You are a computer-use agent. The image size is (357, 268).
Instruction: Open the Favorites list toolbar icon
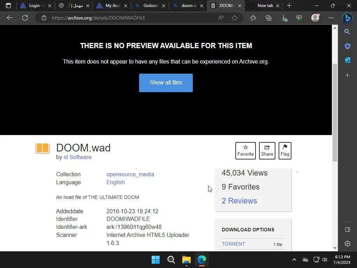pyautogui.click(x=253, y=18)
